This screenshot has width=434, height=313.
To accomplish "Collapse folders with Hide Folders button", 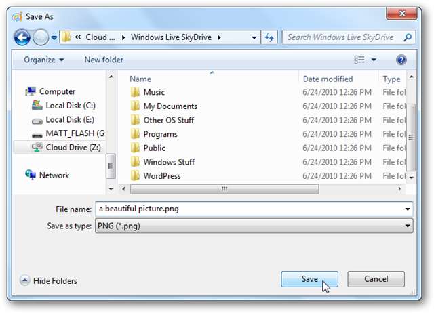I will click(x=48, y=280).
